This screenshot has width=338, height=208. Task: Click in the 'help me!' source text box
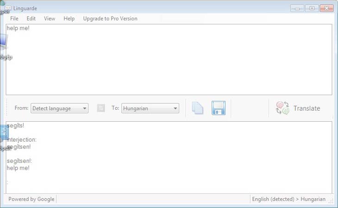[169, 60]
